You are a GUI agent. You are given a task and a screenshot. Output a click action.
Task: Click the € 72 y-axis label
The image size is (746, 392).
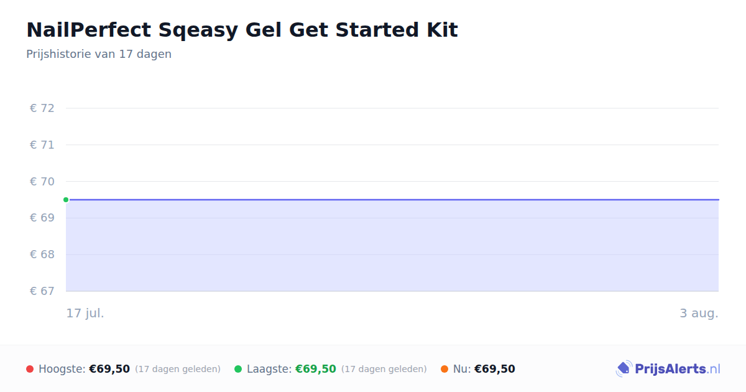42,108
